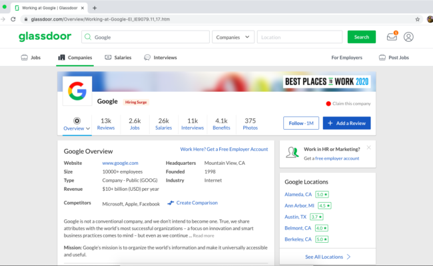Open the Post Jobs link
The image size is (433, 266).
pyautogui.click(x=394, y=57)
